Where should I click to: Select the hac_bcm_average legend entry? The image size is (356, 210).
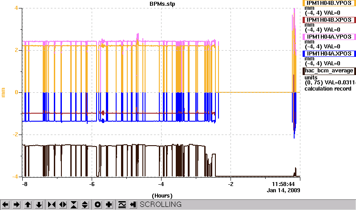329,71
